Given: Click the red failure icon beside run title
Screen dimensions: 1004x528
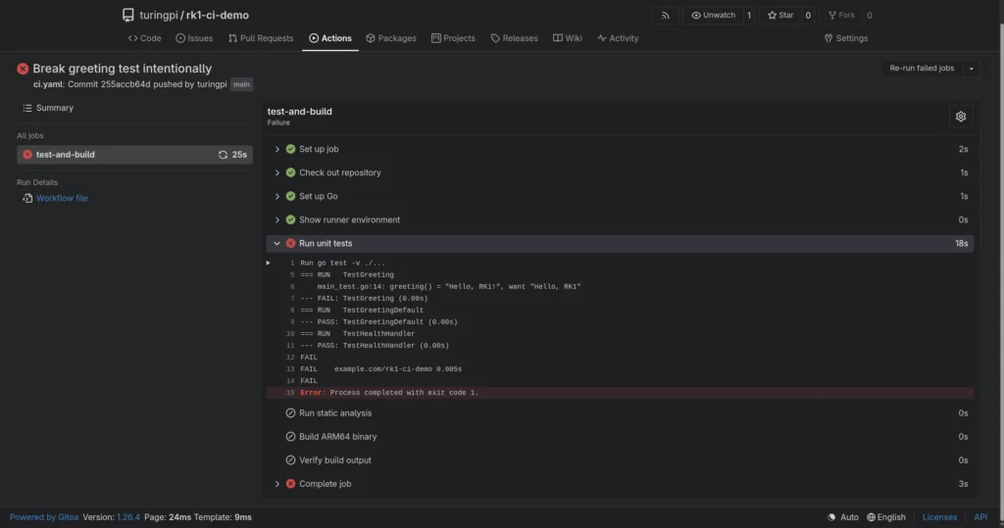Looking at the screenshot, I should (x=23, y=69).
